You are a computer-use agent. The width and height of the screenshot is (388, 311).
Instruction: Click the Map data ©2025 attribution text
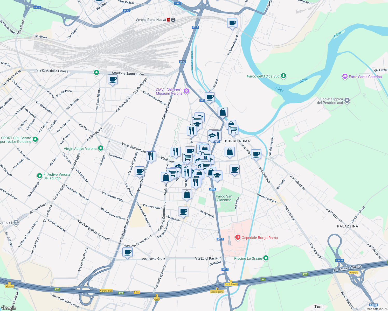pos(377,309)
